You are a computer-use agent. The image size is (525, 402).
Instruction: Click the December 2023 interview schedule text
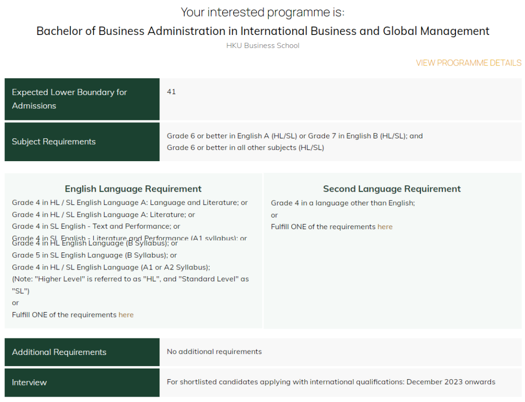point(331,382)
